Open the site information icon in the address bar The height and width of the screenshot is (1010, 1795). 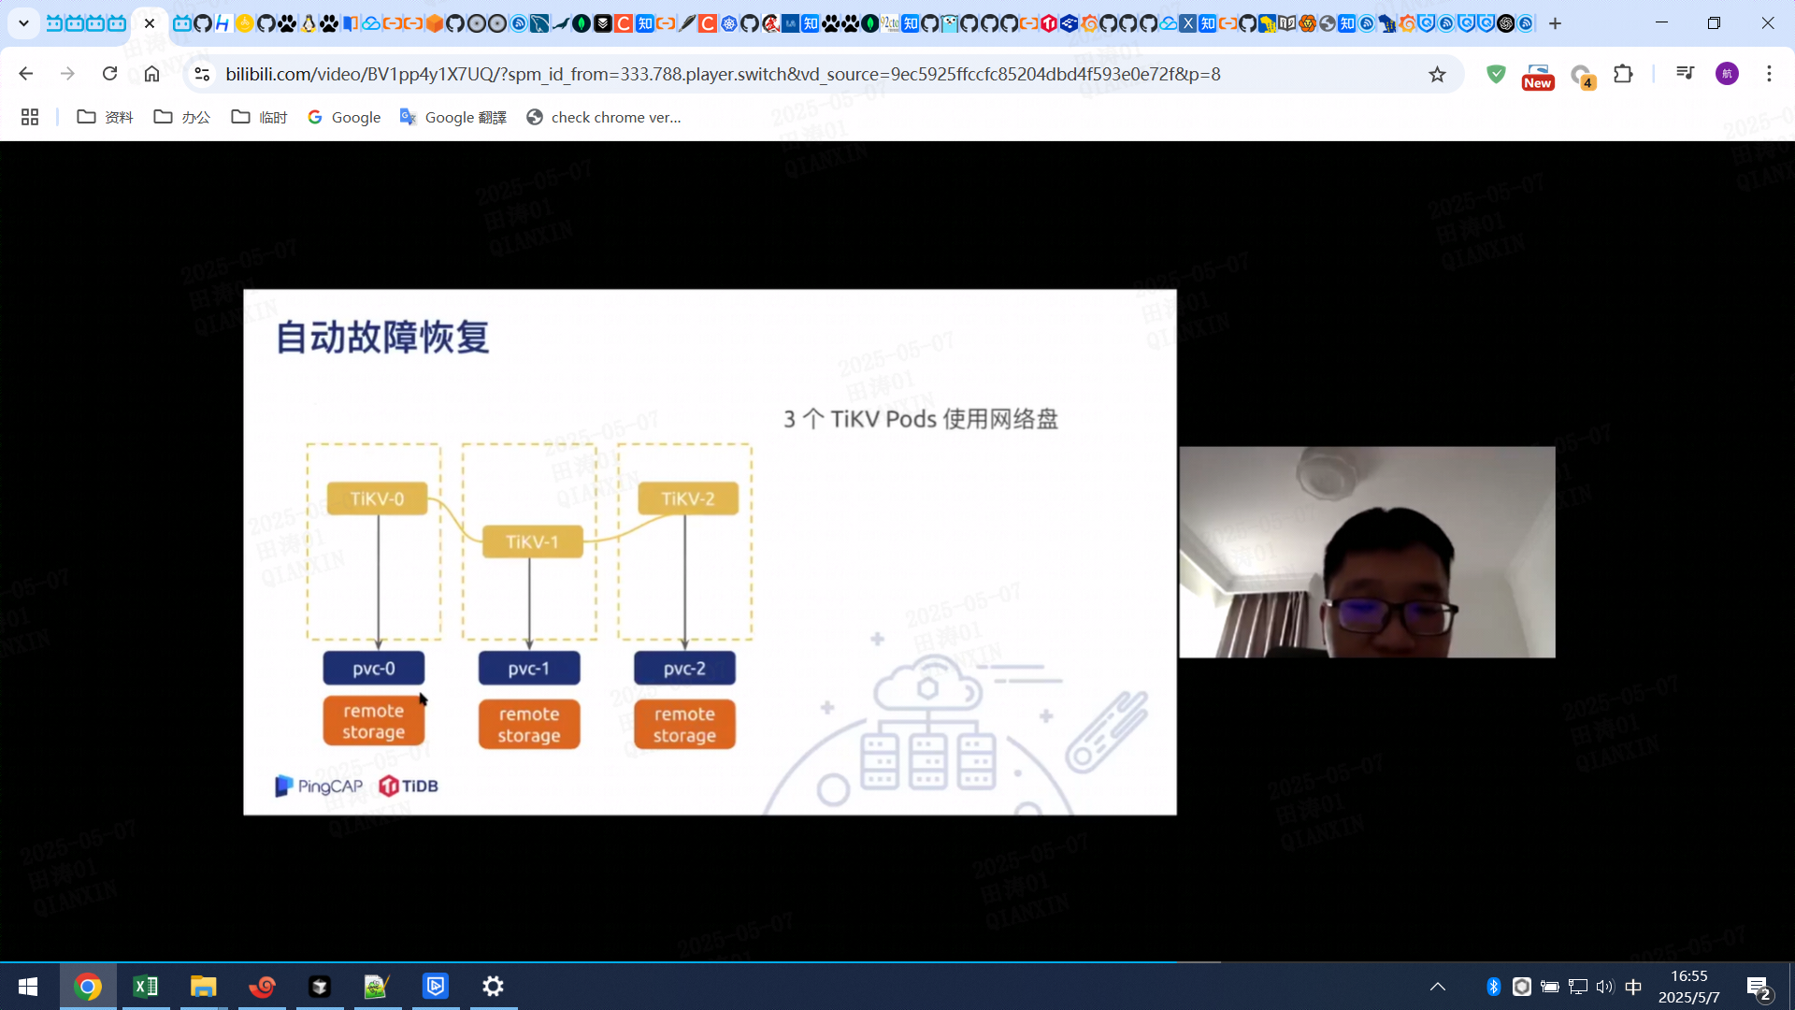(201, 74)
